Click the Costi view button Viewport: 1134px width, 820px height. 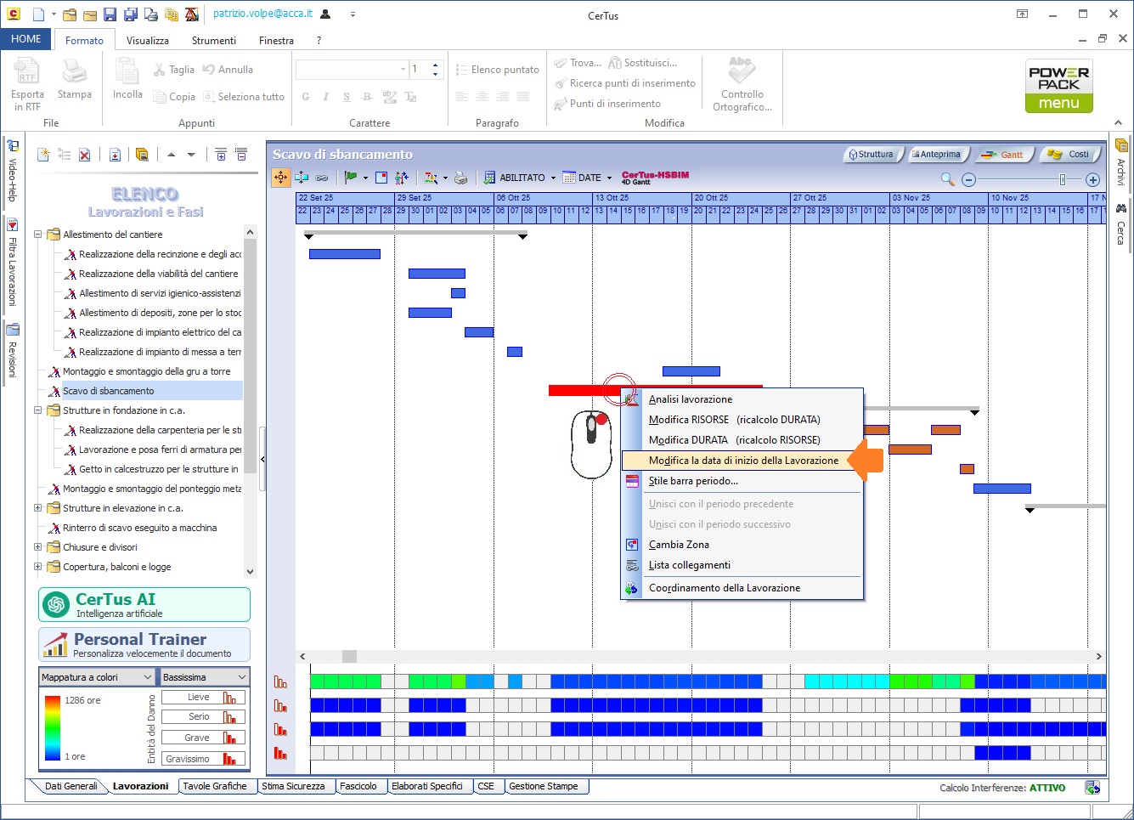tap(1069, 155)
